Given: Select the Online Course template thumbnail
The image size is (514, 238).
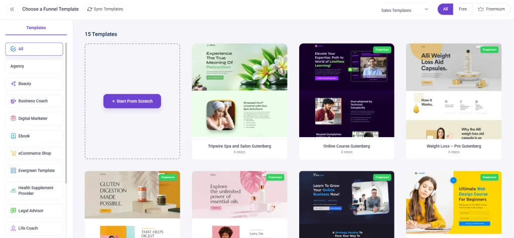Looking at the screenshot, I should (x=346, y=90).
